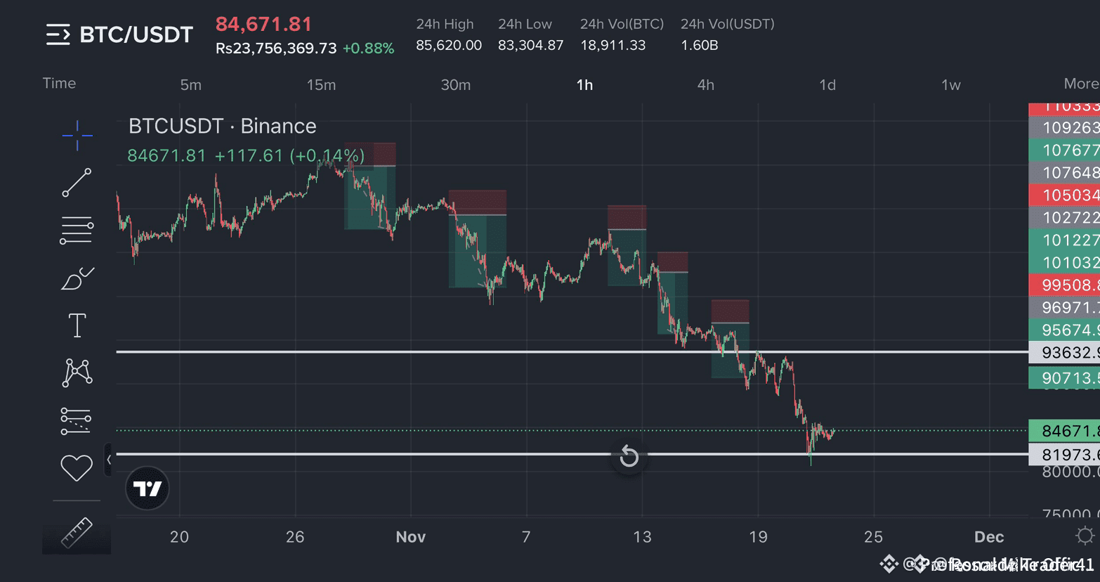1100x582 pixels.
Task: Click the 84,671.81 last price
Action: pos(263,24)
